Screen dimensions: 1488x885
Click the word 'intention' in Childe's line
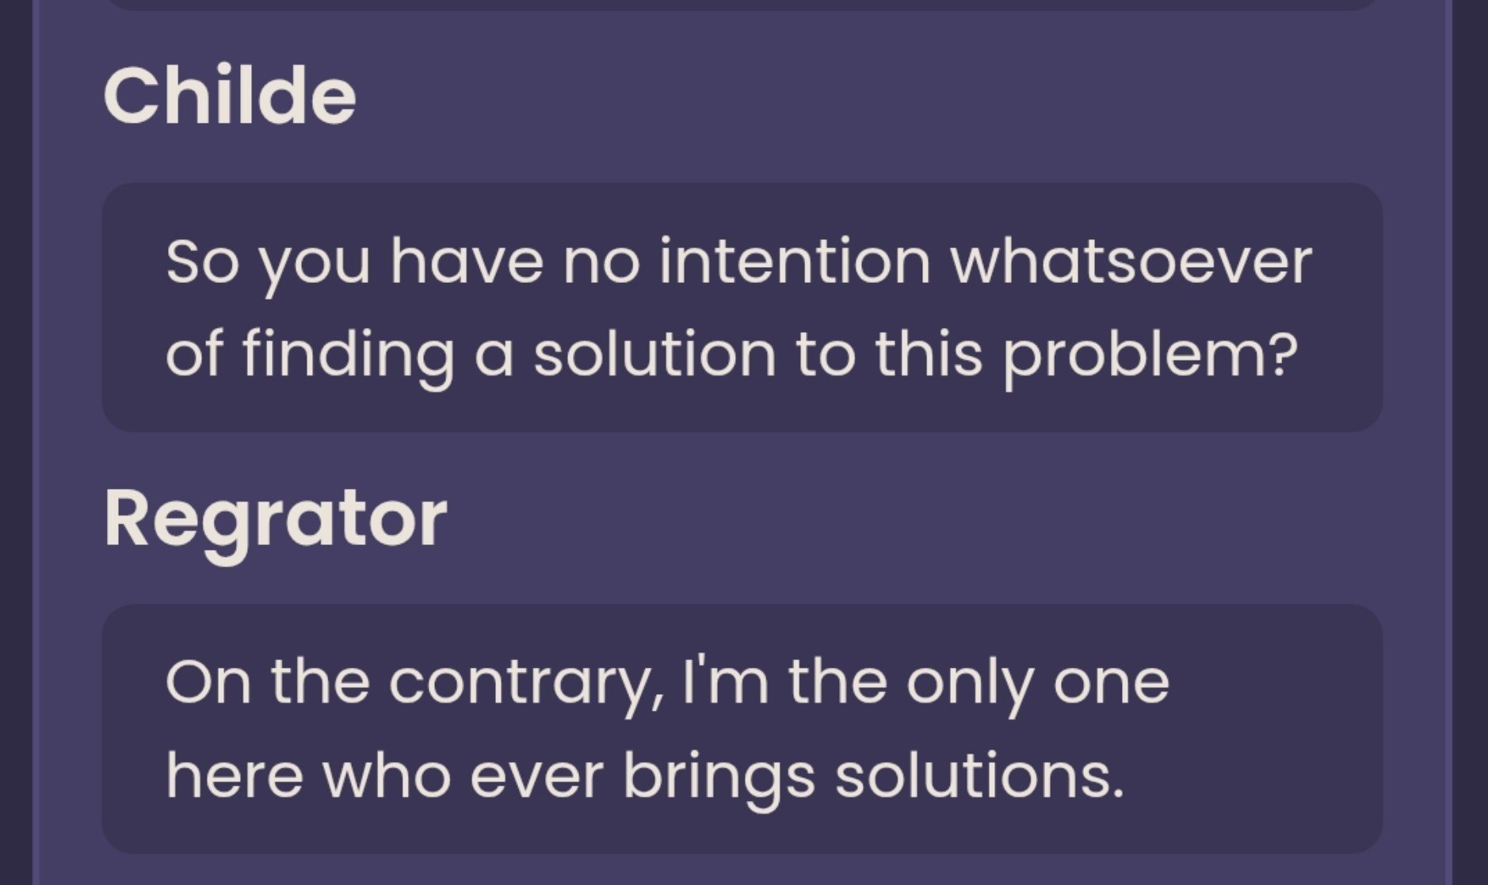pyautogui.click(x=795, y=262)
